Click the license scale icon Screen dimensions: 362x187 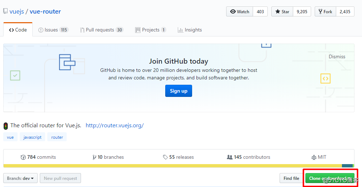pos(314,157)
